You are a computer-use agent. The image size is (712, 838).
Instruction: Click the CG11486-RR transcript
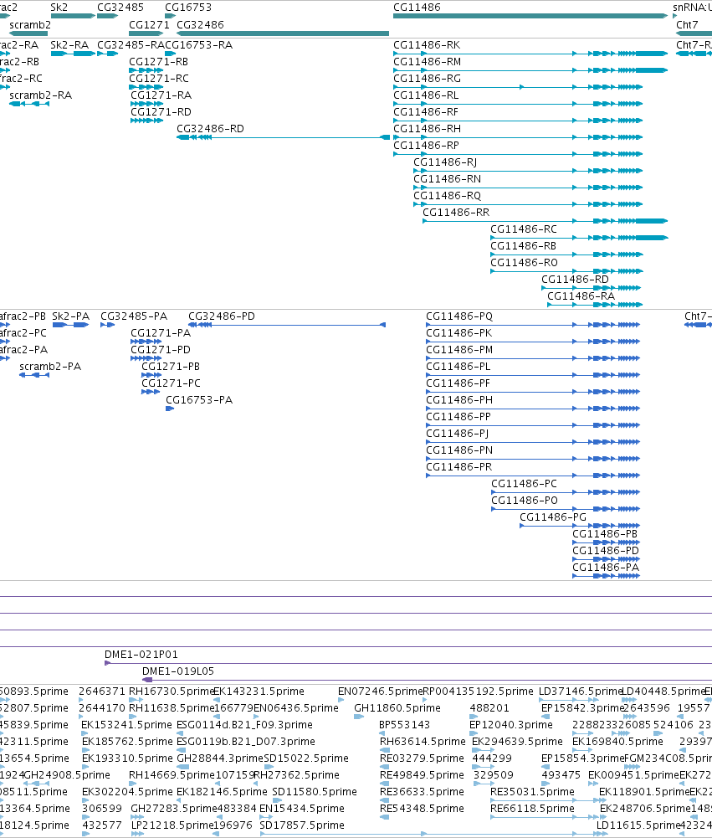click(456, 212)
